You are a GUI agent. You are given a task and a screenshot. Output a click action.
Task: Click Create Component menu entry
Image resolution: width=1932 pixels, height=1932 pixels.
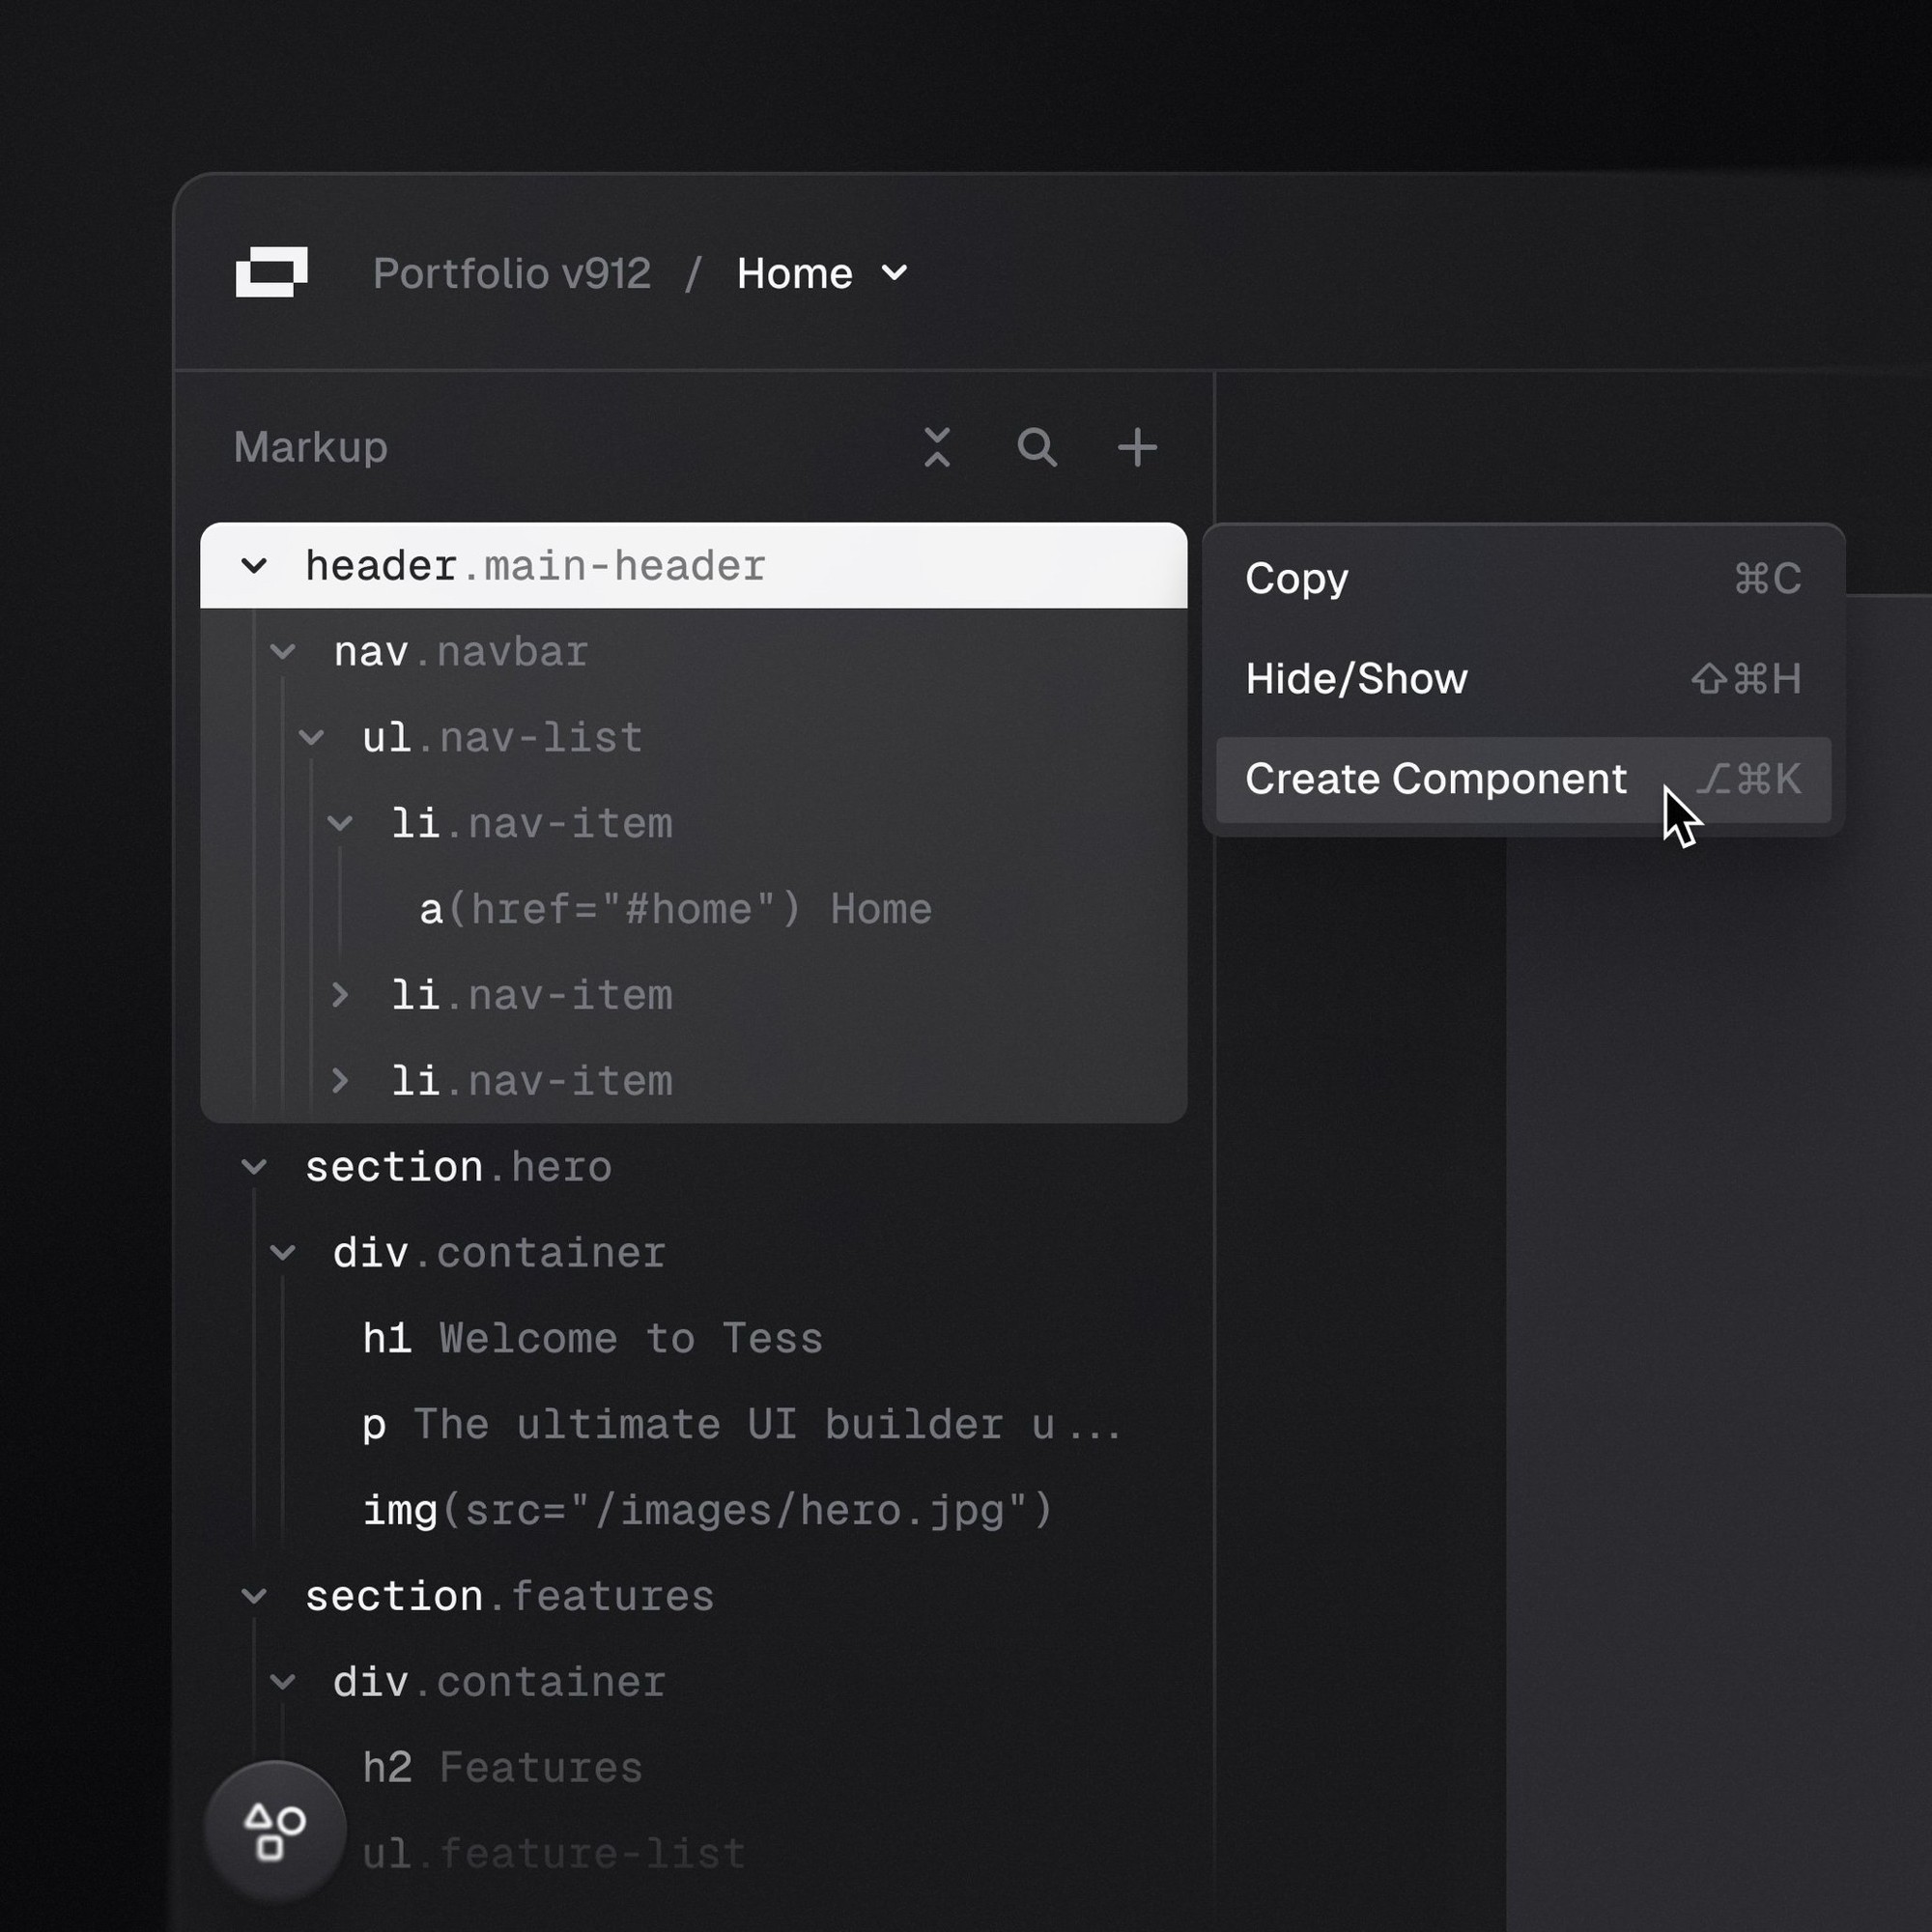(x=1436, y=779)
